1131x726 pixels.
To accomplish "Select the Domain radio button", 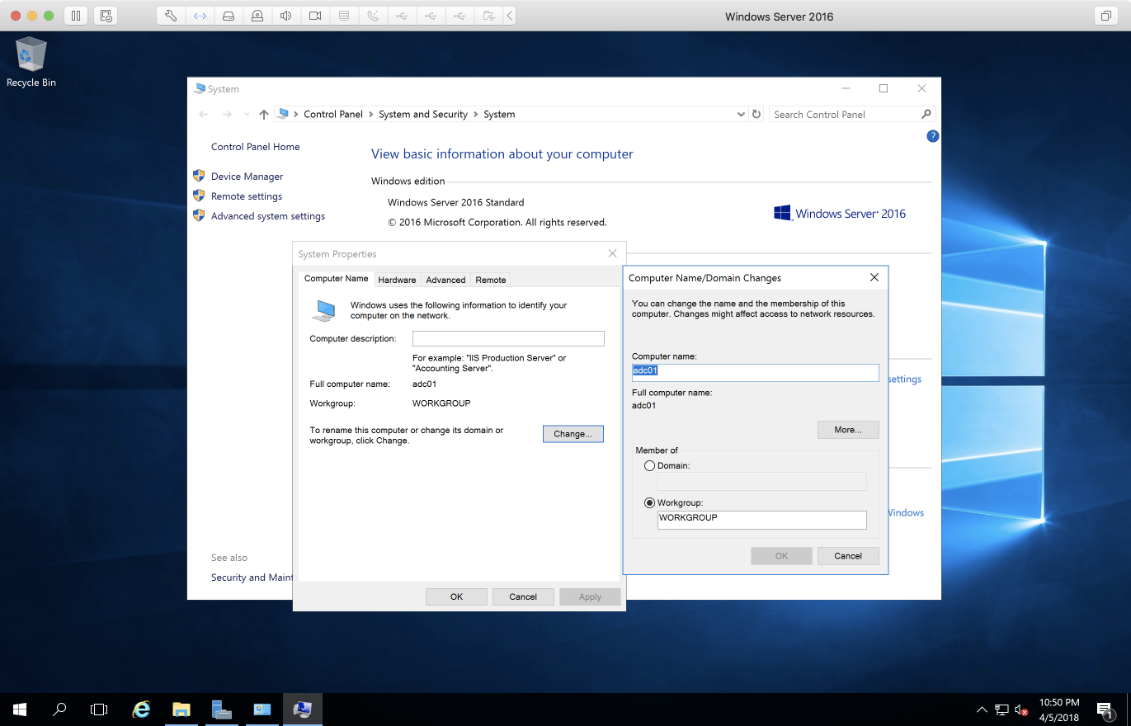I will pyautogui.click(x=650, y=466).
